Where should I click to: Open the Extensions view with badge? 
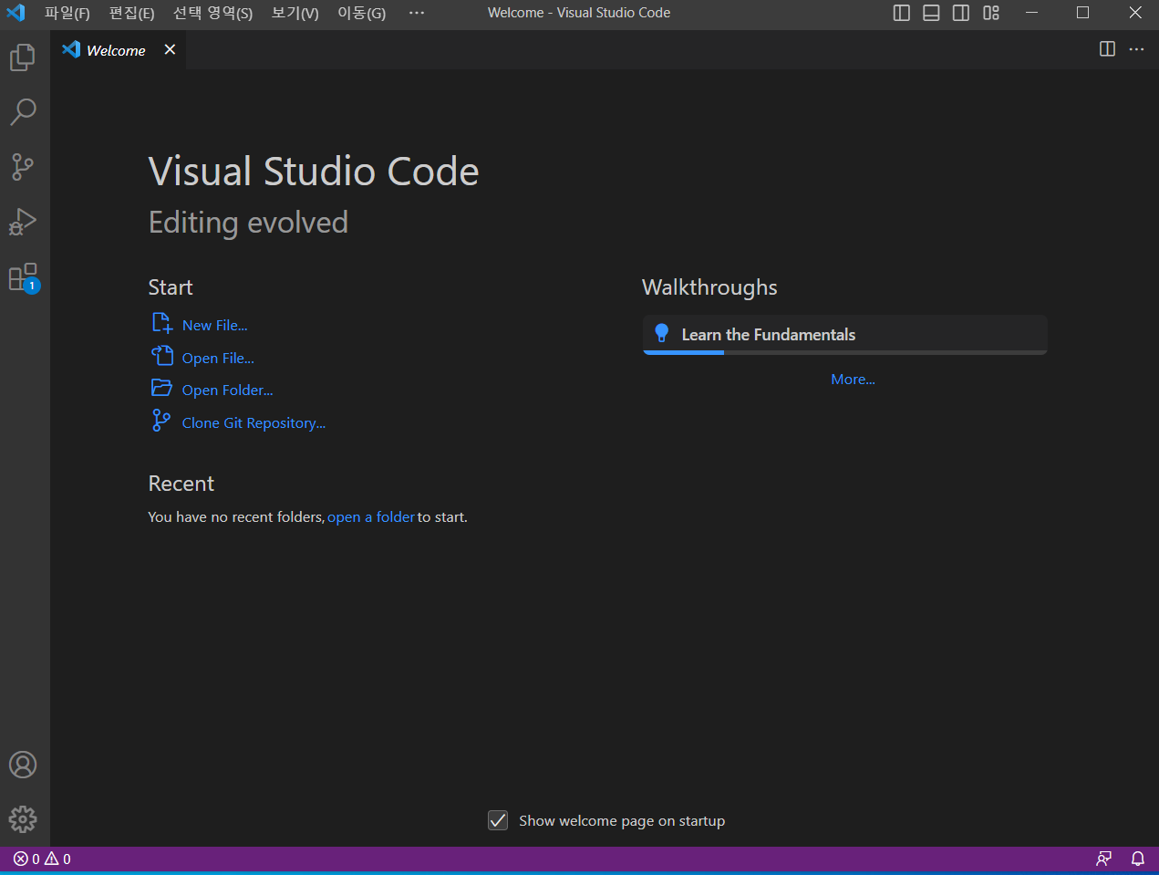[x=23, y=276]
